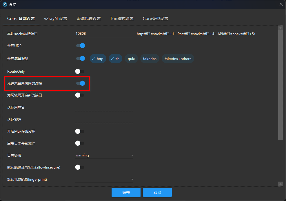Turn off the 开启UDP toggle
The height and width of the screenshot is (201, 286).
[80, 46]
